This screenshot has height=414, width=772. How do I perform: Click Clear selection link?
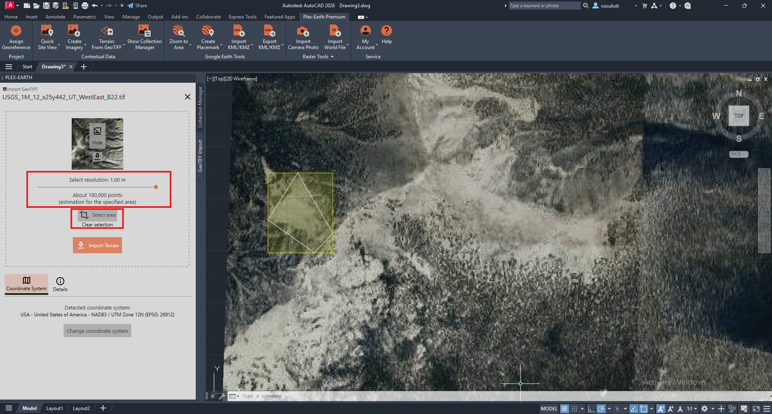coord(97,225)
